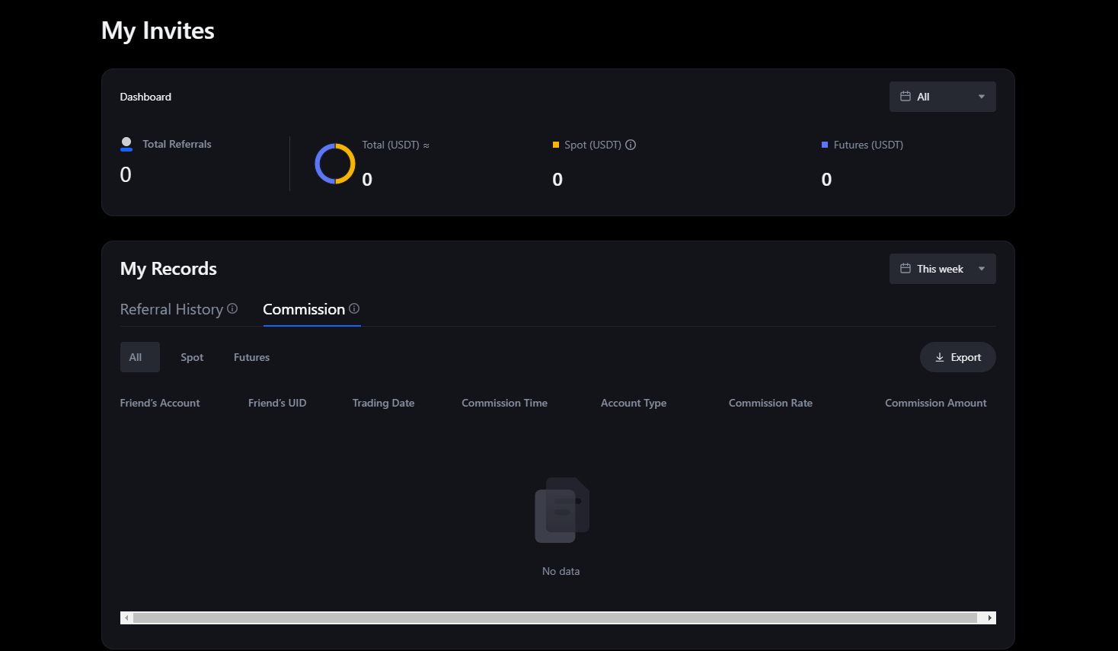Click the info icon beside Referral History

pos(232,308)
